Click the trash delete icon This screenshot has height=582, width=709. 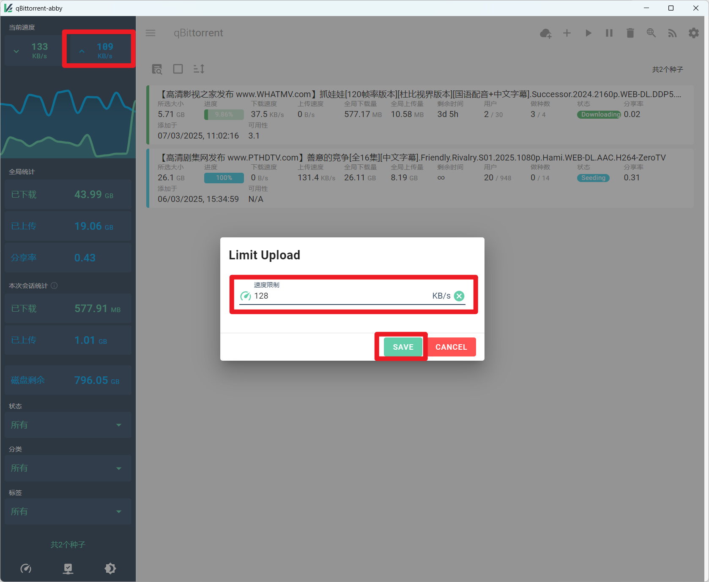point(630,33)
